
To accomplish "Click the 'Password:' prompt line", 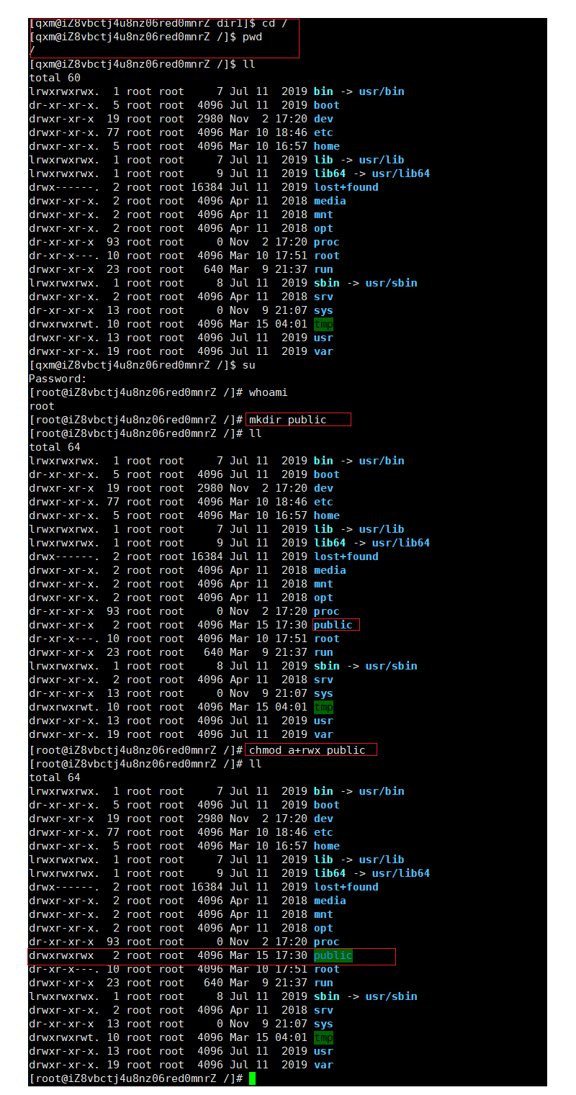I will (58, 379).
